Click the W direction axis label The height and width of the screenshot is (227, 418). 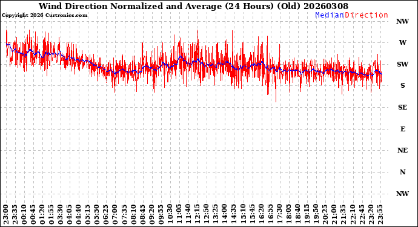(402, 42)
